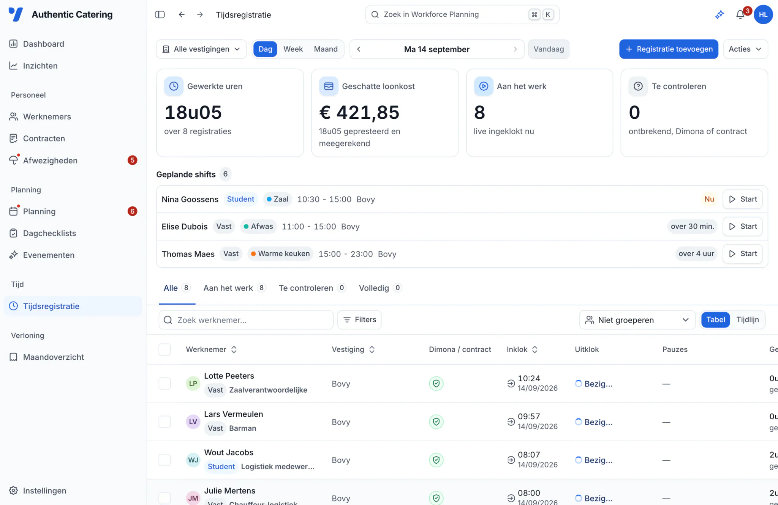Go forward with the right arrow

pyautogui.click(x=200, y=14)
